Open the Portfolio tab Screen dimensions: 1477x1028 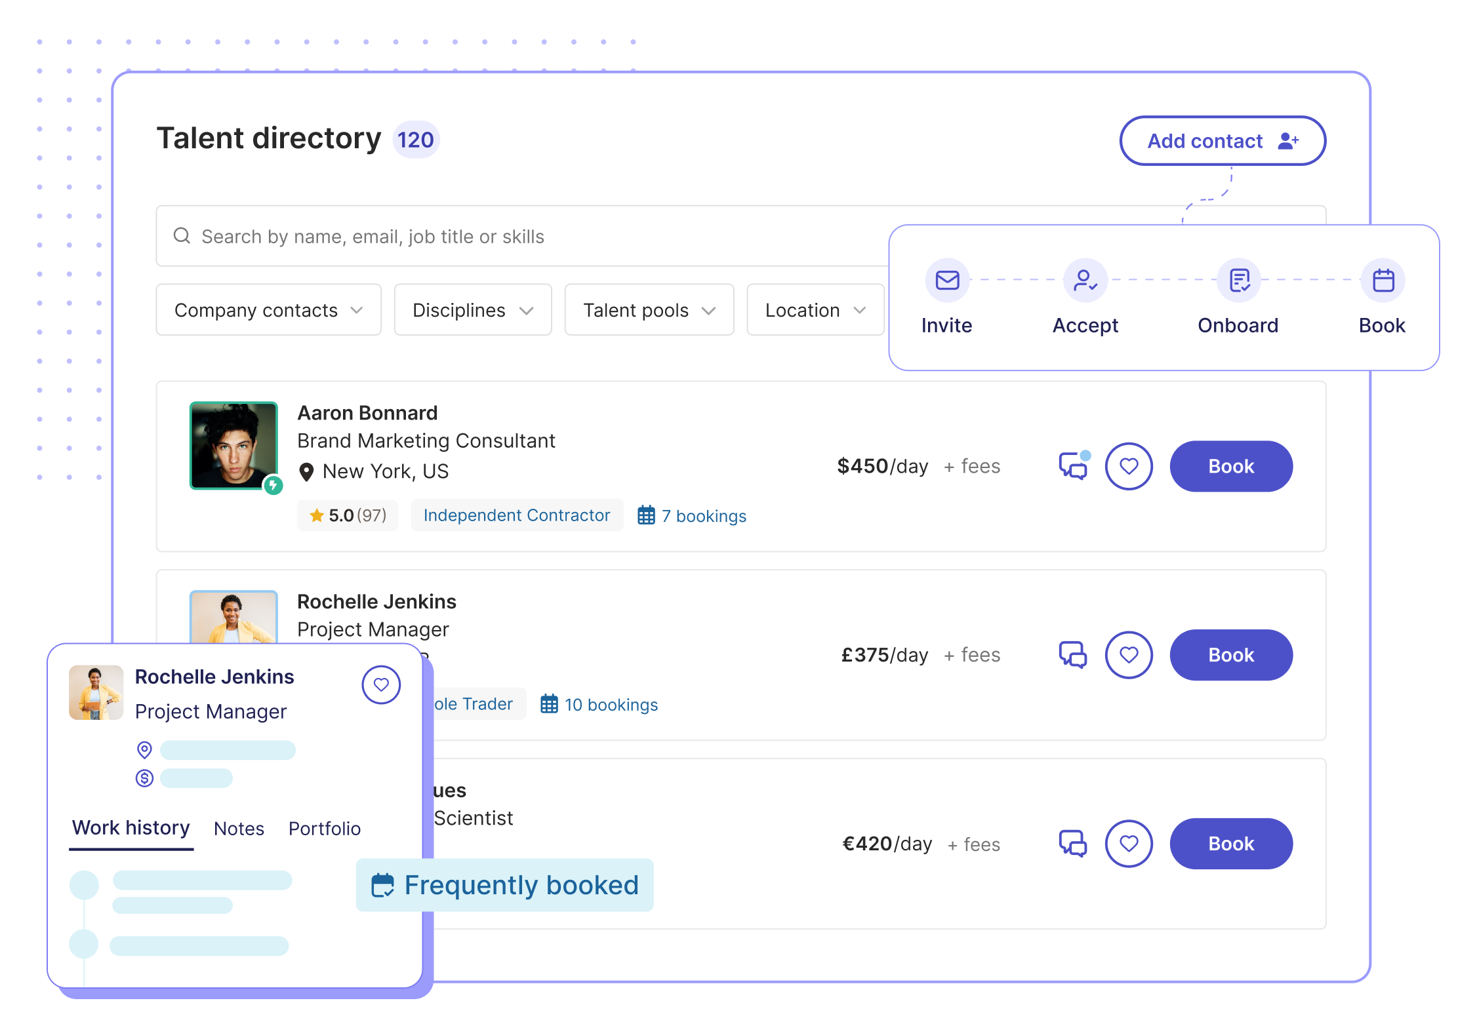[x=325, y=829]
